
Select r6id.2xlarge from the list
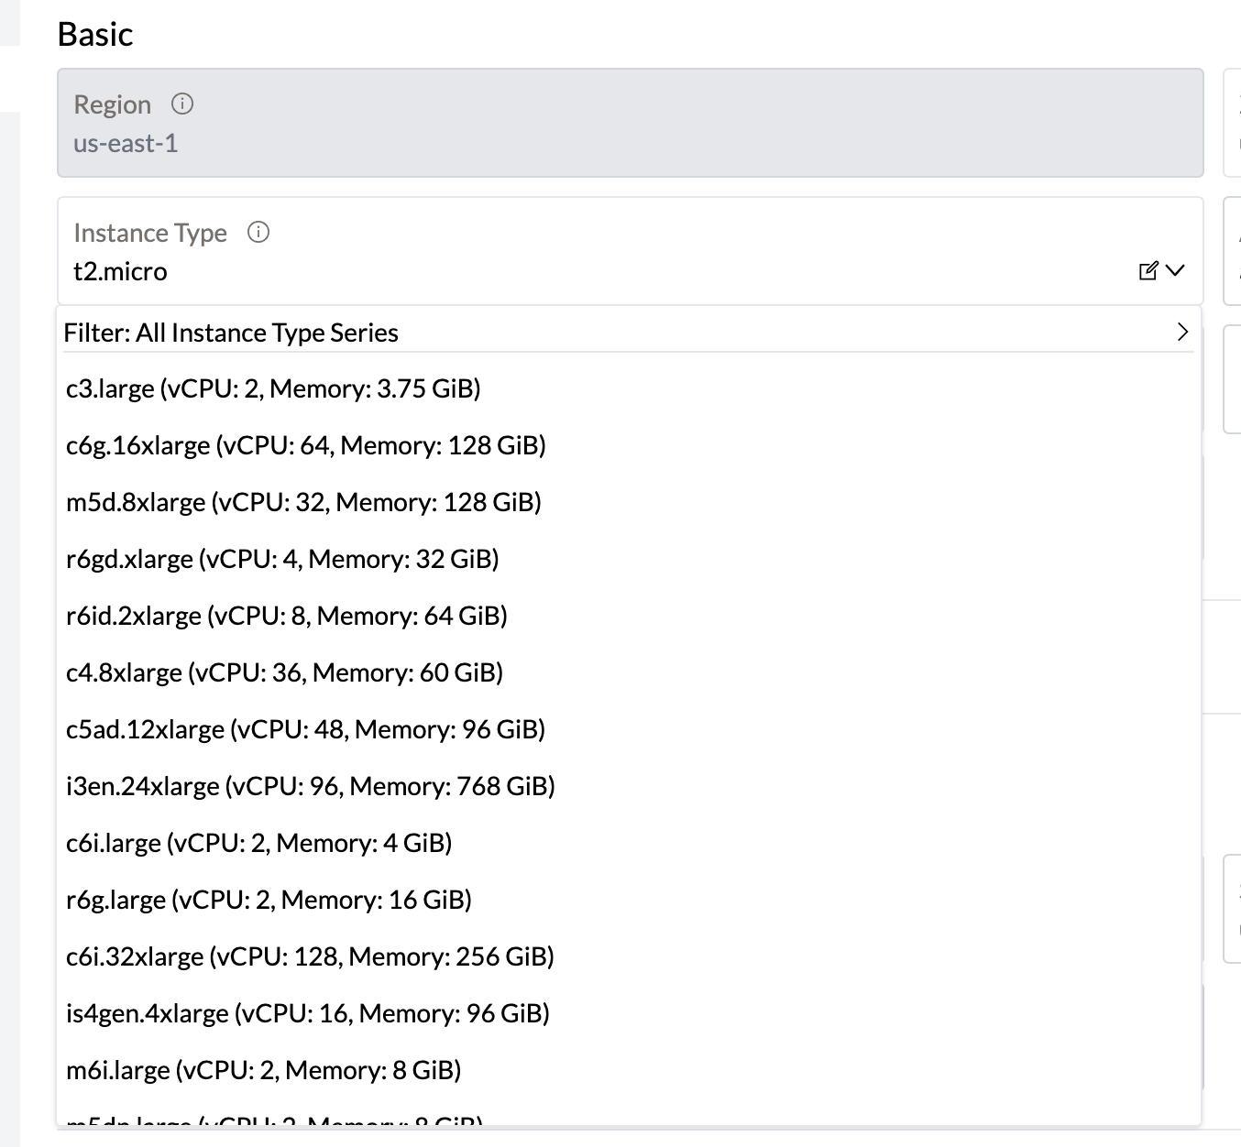[x=287, y=615]
